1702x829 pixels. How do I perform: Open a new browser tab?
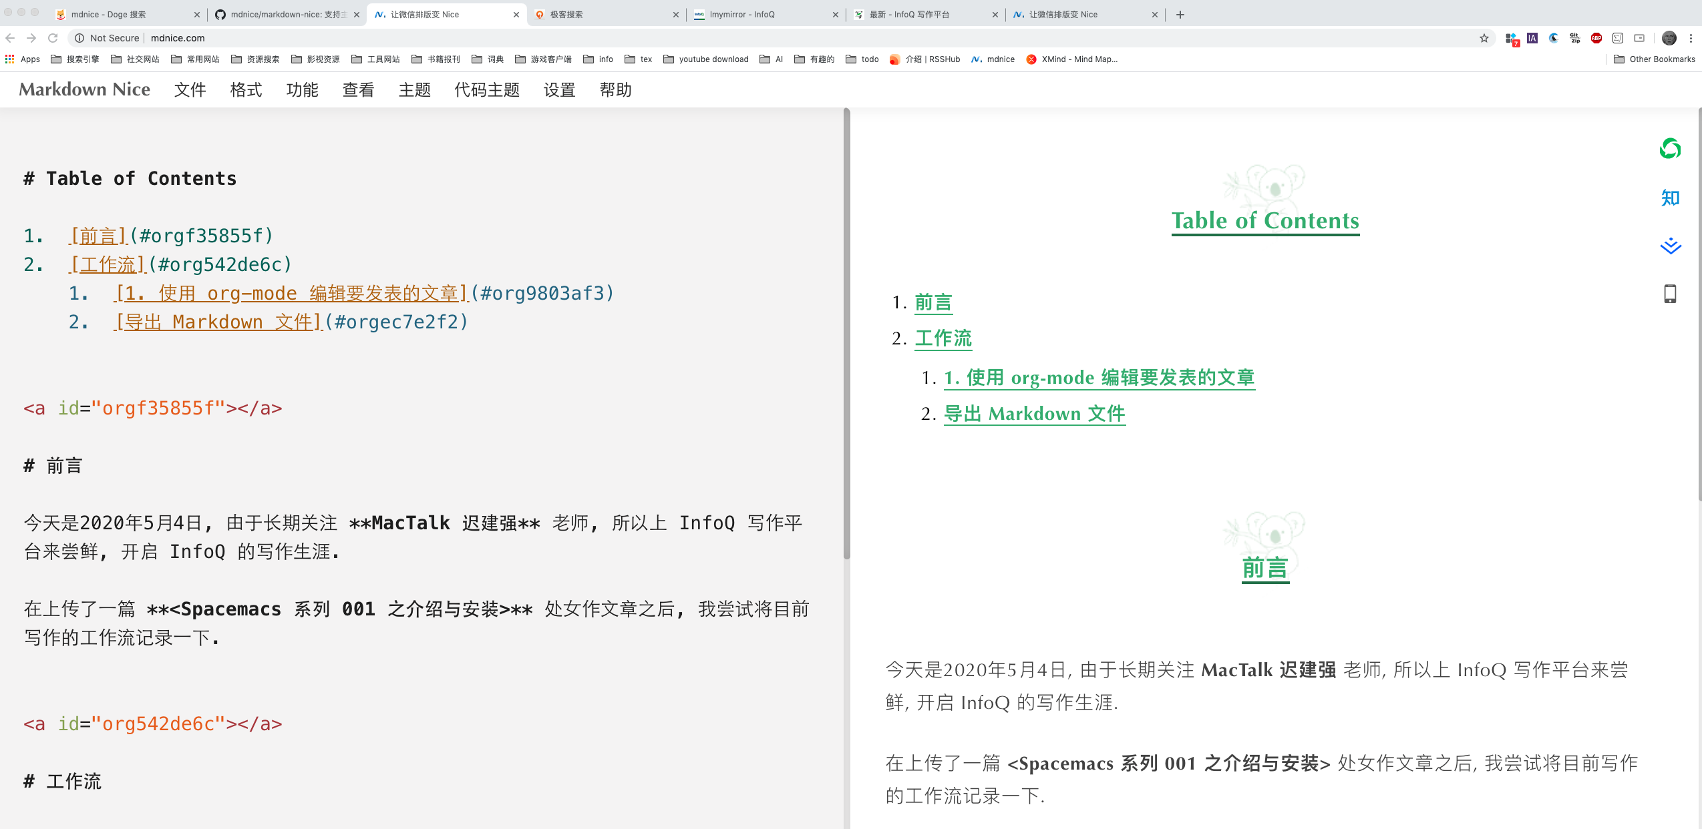1180,15
